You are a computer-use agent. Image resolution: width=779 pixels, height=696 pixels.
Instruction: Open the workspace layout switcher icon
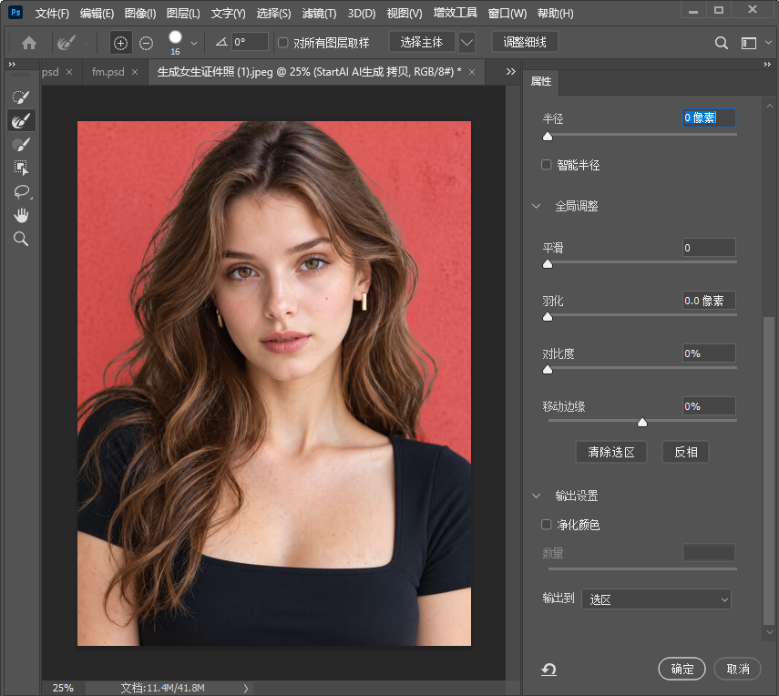(749, 43)
